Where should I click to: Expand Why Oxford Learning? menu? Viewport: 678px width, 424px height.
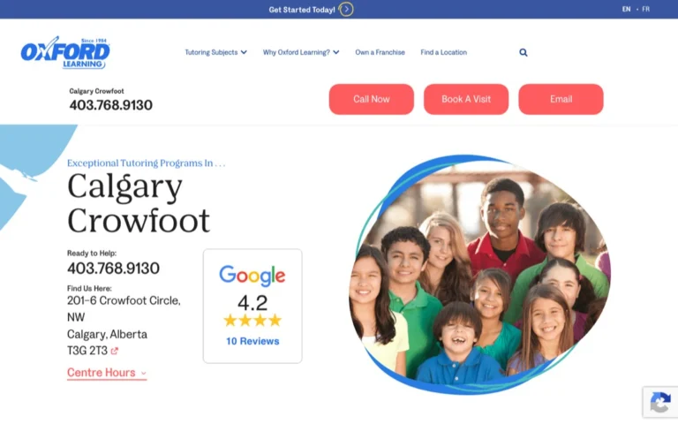click(301, 52)
